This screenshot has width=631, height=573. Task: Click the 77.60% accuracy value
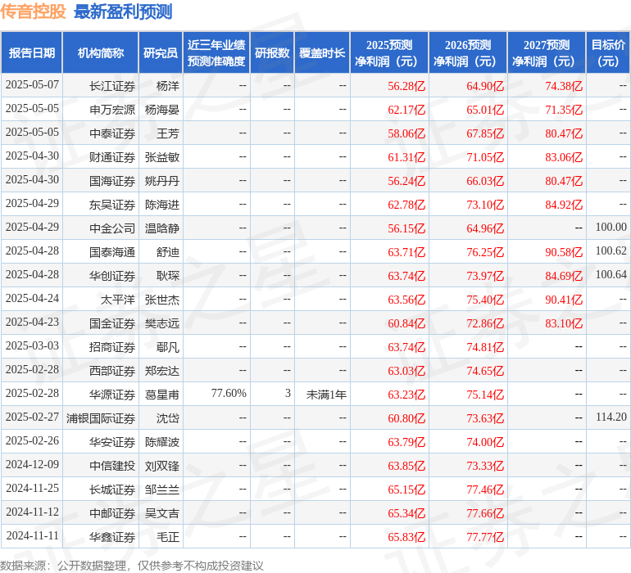pos(229,393)
